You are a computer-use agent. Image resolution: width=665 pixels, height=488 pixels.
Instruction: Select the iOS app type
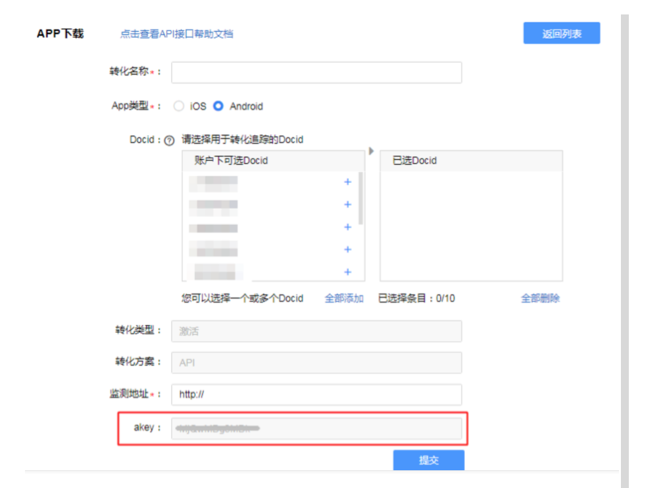[179, 106]
